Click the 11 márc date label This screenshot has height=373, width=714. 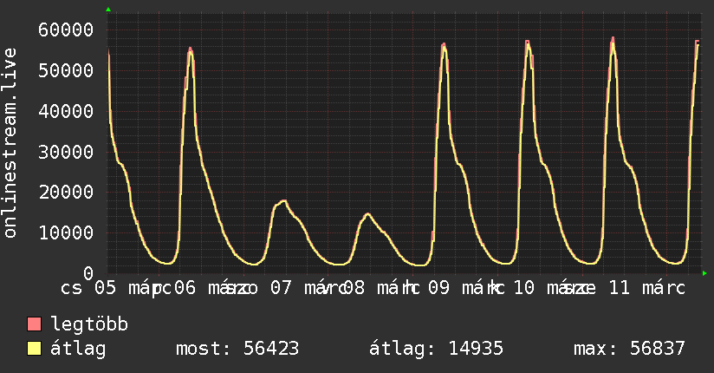(x=646, y=288)
